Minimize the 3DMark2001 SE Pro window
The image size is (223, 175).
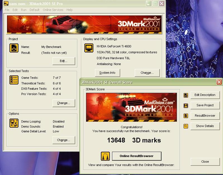[x=149, y=3]
